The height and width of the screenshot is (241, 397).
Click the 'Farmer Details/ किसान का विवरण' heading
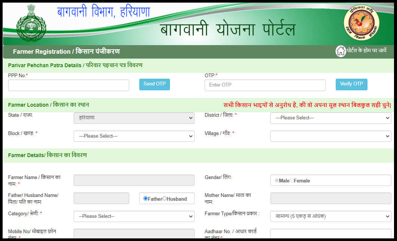[47, 155]
